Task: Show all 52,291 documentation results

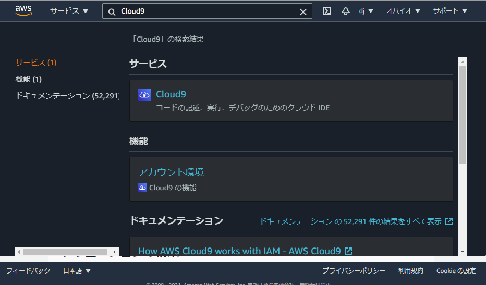Action: [350, 221]
